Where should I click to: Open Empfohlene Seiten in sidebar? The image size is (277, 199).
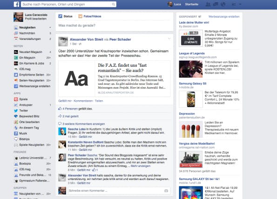[x=32, y=75]
